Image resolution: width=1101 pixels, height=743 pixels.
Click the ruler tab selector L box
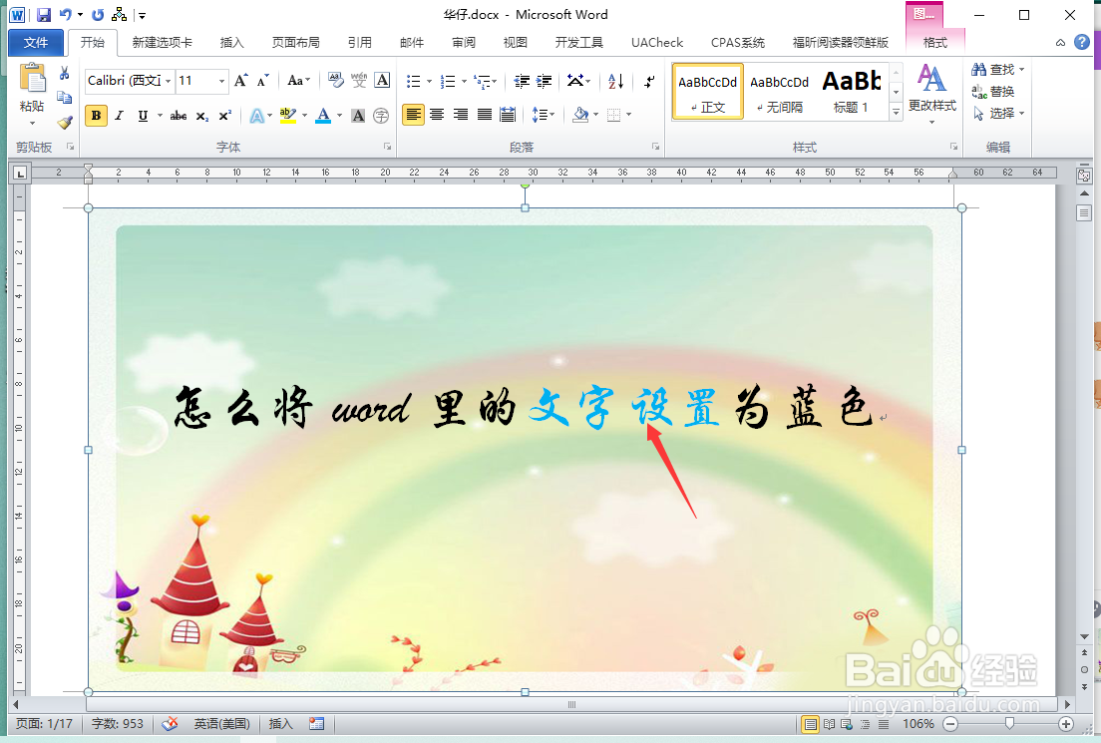20,173
